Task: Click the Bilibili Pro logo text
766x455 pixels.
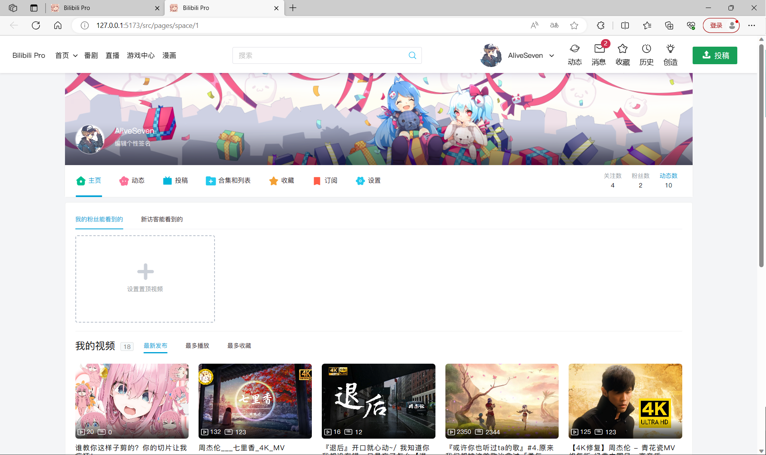Action: (x=29, y=55)
